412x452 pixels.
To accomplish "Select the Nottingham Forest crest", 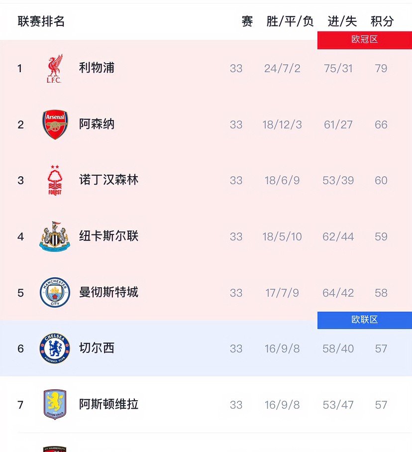I will pos(54,180).
